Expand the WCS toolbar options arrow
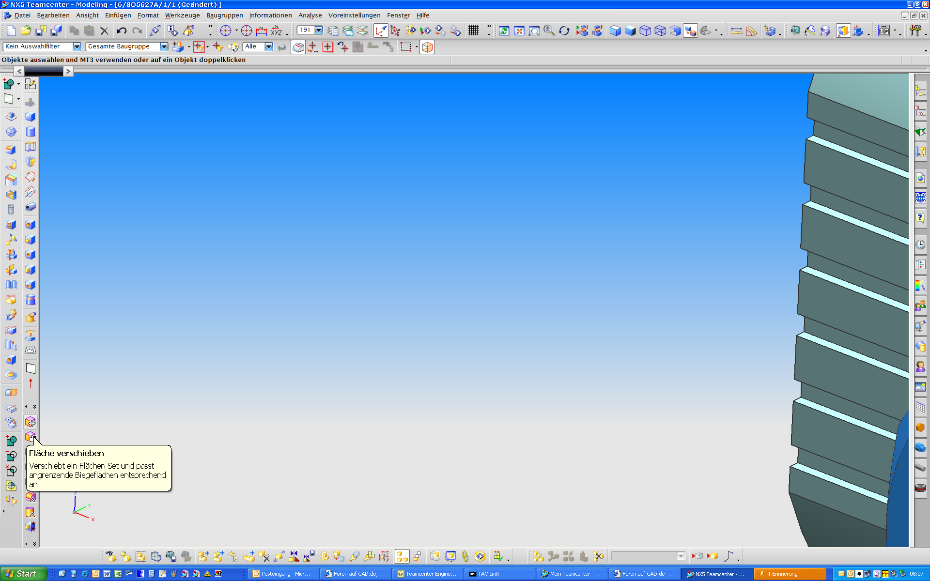Viewport: 930px width, 581px height. (287, 34)
